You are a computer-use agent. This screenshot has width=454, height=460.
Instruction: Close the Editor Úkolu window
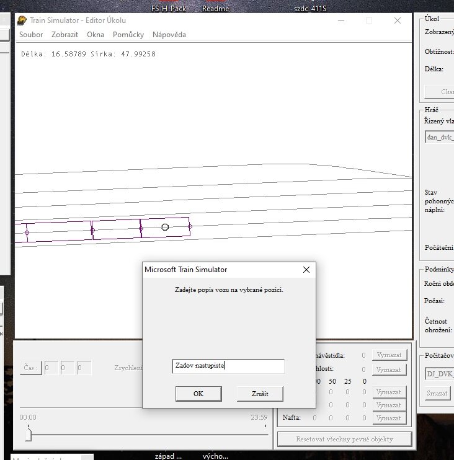click(x=398, y=20)
